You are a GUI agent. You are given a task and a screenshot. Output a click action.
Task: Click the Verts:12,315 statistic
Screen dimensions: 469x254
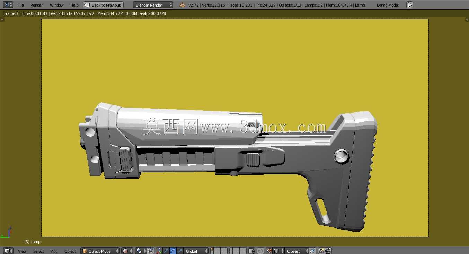(x=213, y=5)
